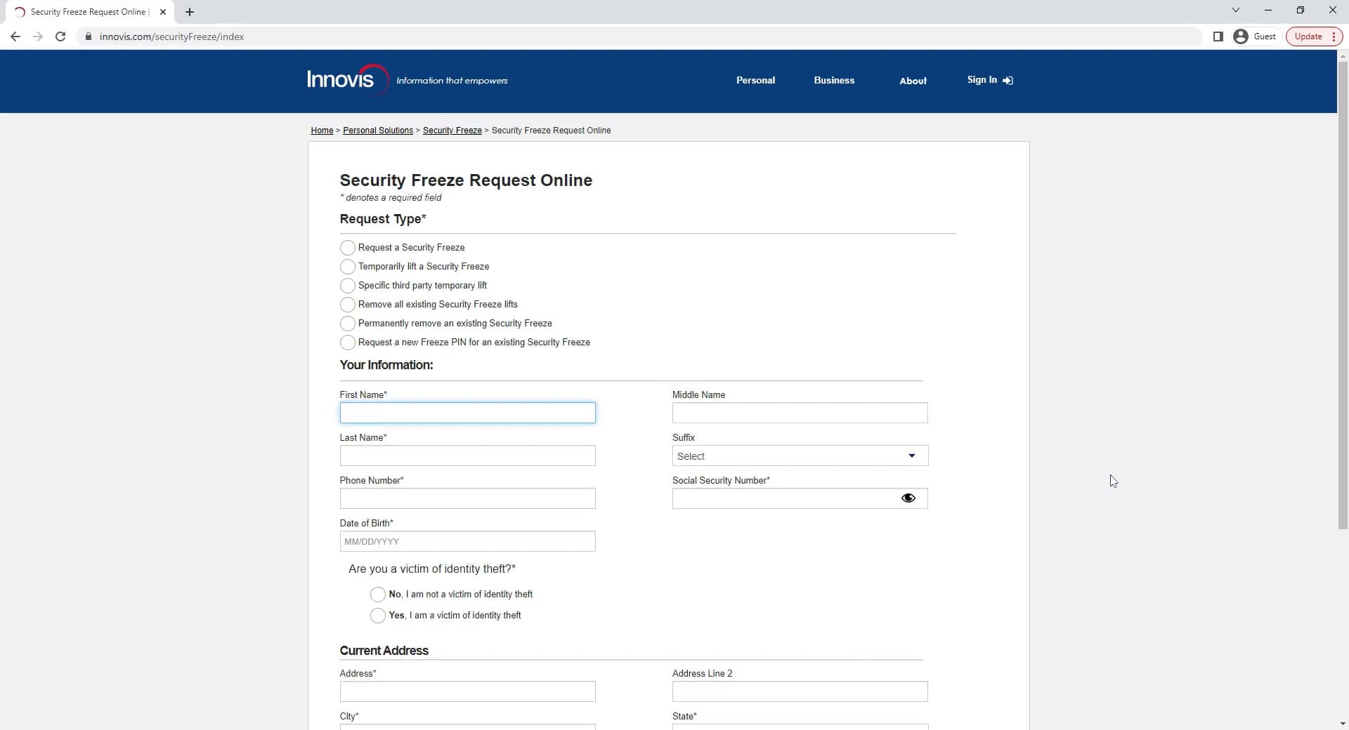Screen dimensions: 1349x730
Task: Toggle the browser side panel icon
Action: (x=1218, y=36)
